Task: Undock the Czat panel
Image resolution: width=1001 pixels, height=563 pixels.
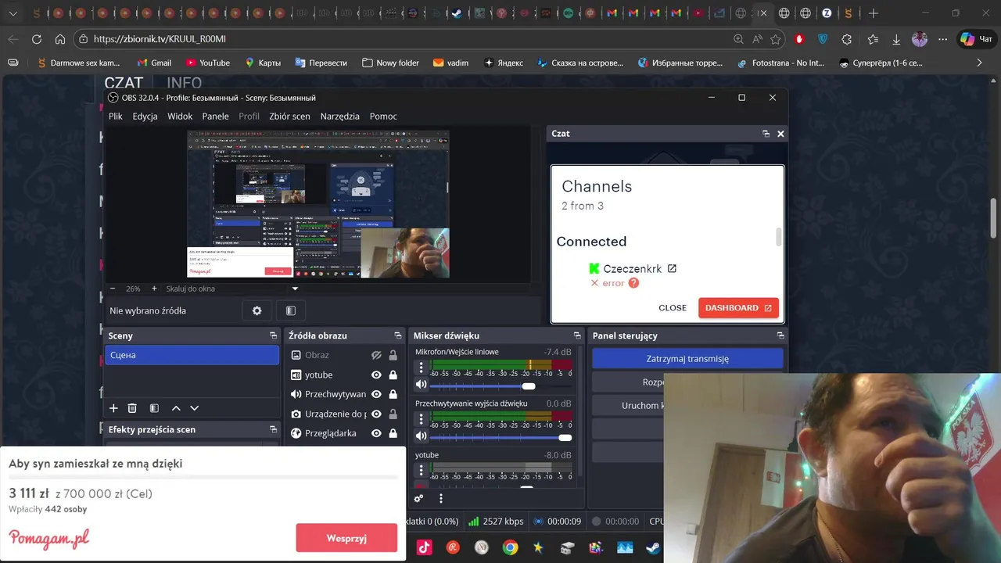Action: tap(766, 134)
